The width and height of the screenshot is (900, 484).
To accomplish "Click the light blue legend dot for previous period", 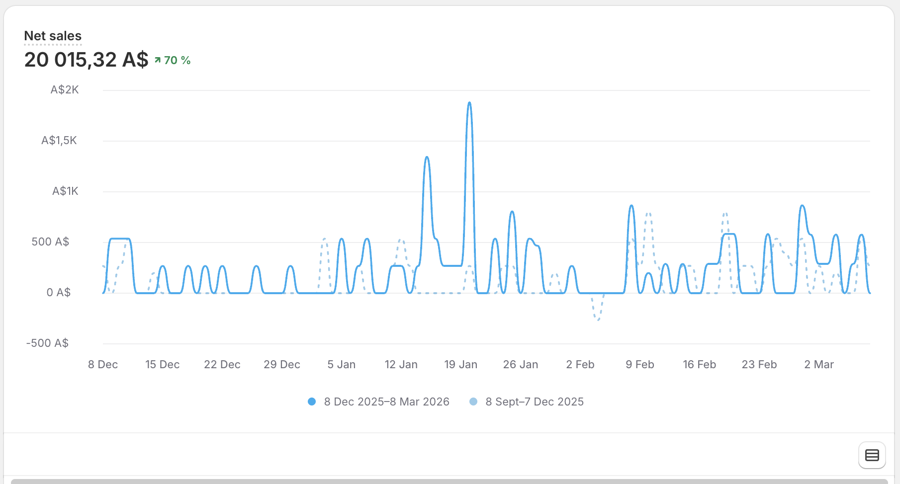I will 473,402.
